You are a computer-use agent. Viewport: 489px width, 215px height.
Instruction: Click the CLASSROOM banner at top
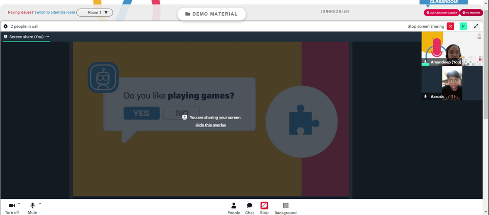click(444, 2)
